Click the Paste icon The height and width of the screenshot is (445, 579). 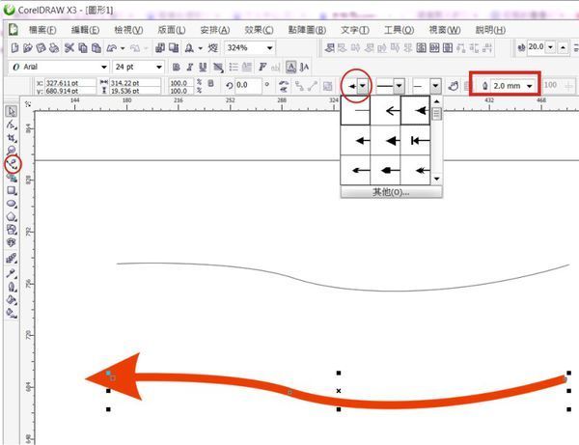point(96,48)
